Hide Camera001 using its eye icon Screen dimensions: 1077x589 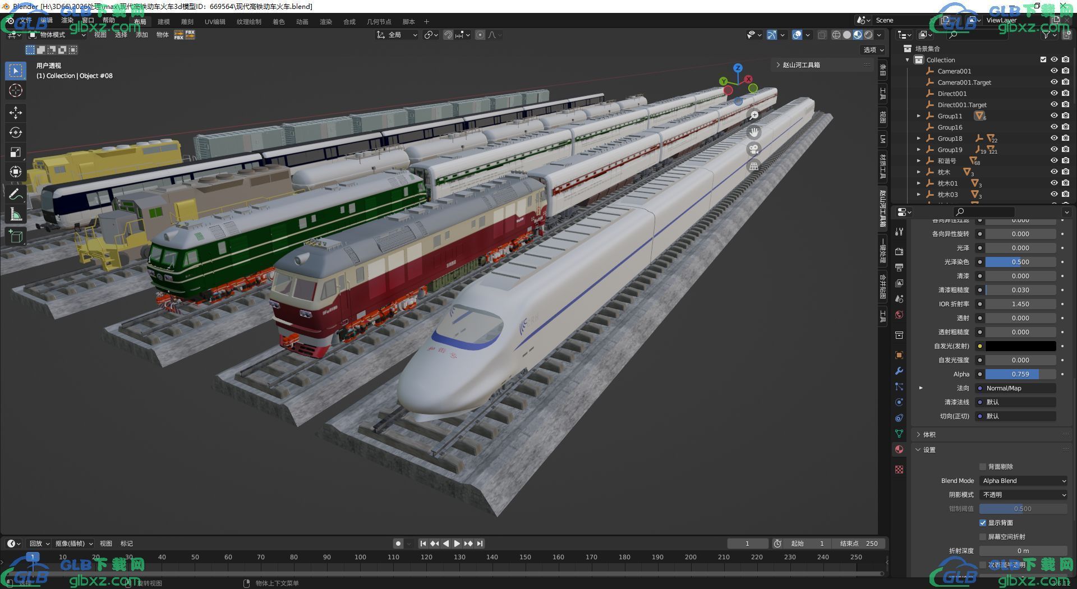1054,71
